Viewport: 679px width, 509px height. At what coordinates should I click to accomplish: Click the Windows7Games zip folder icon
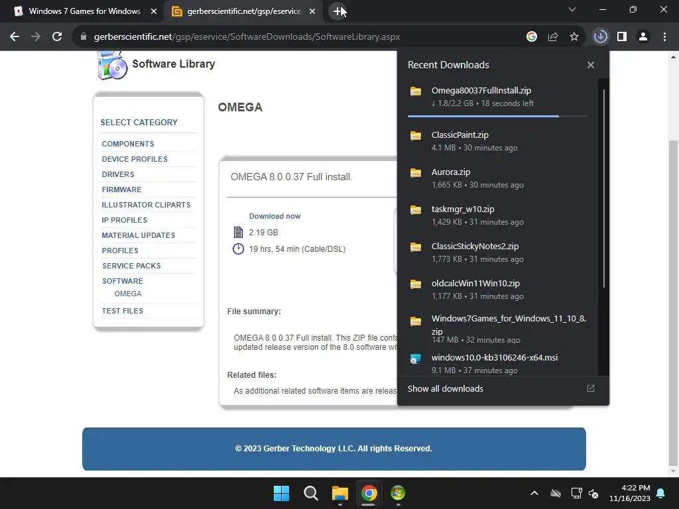(x=416, y=321)
